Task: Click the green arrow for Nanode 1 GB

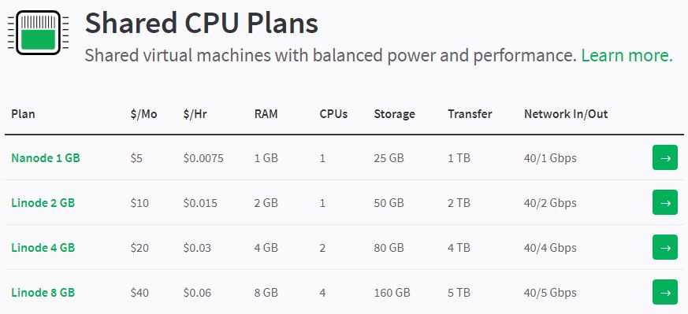Action: click(664, 157)
